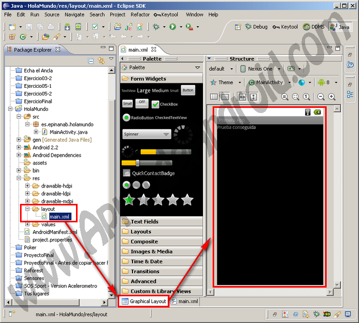Click the RadioButton widget in palette
359x323 pixels.
click(138, 118)
